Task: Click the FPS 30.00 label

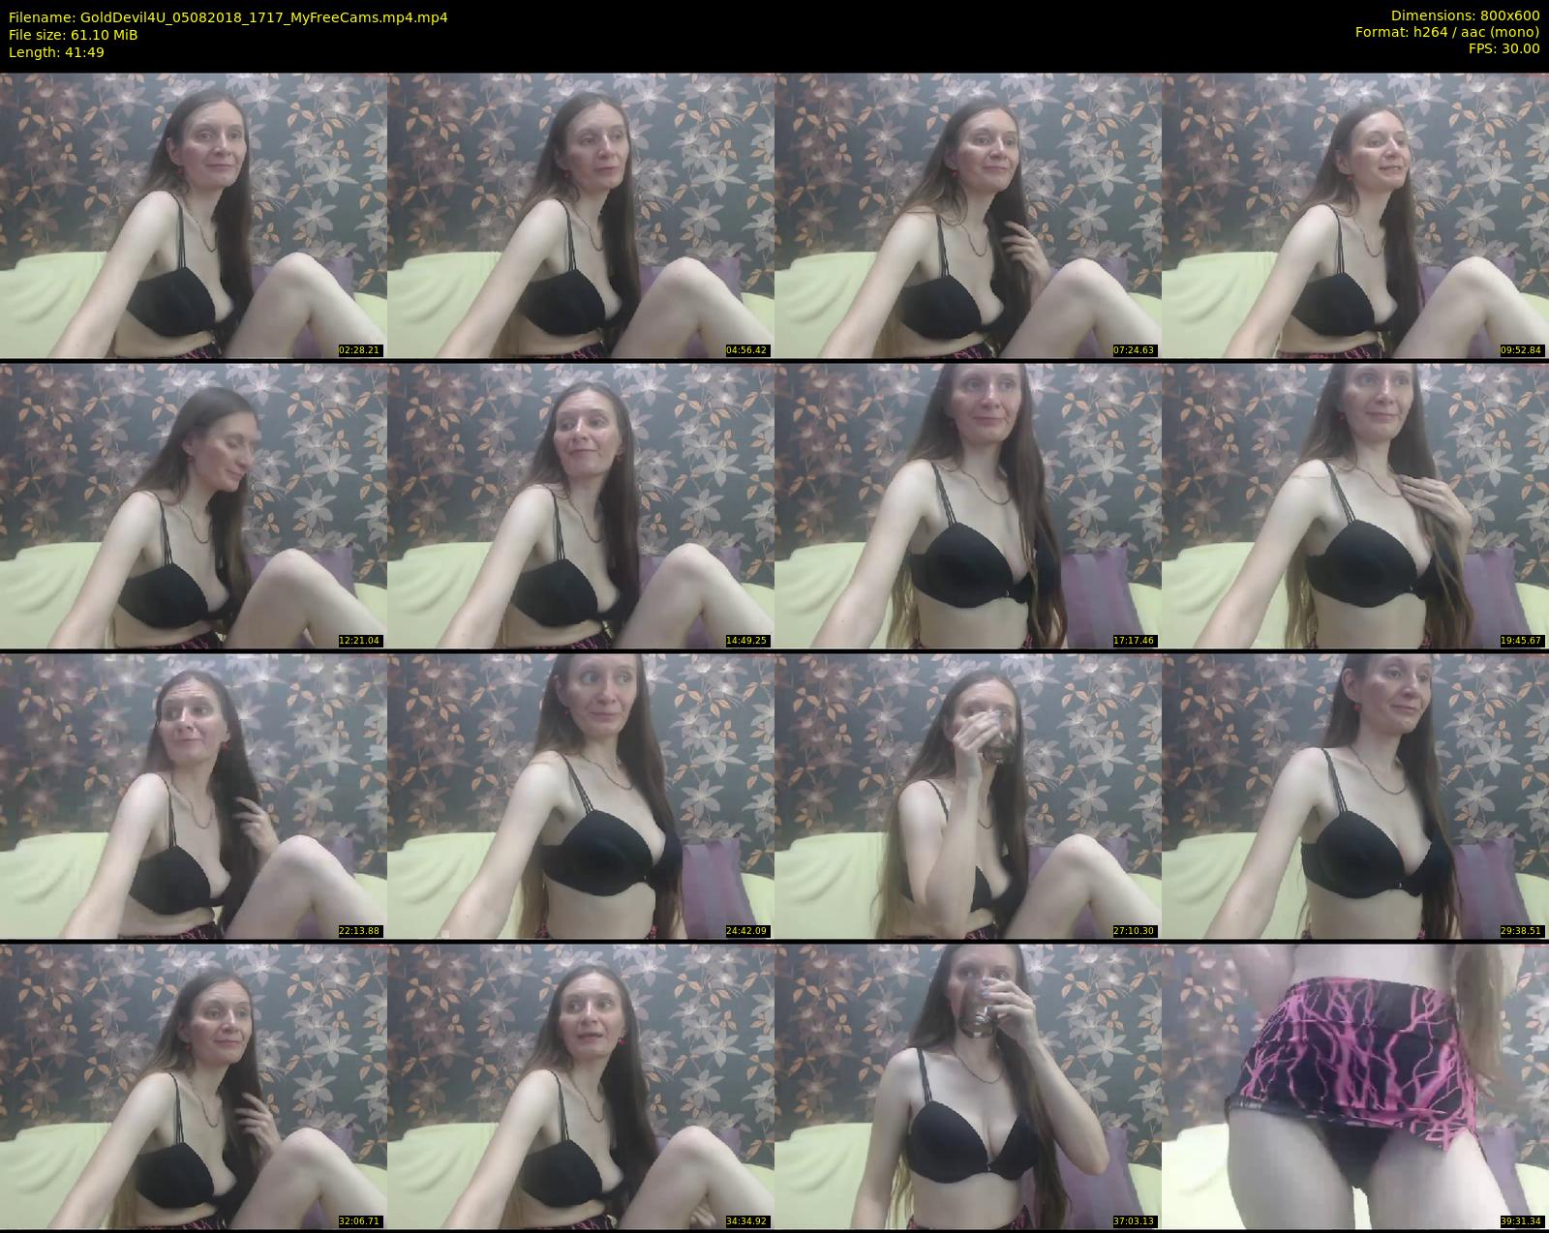Action: [1503, 48]
